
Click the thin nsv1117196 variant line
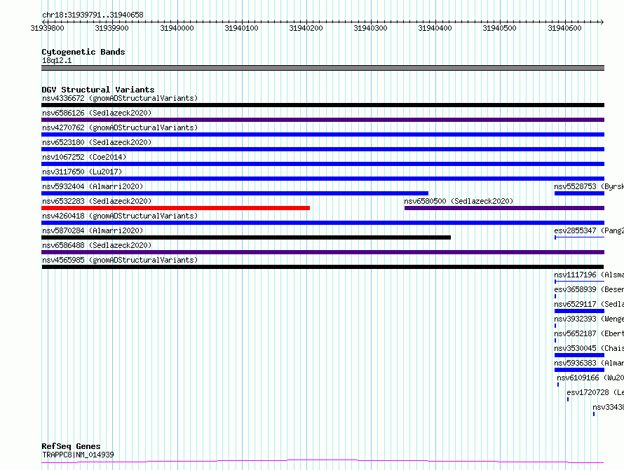point(579,282)
